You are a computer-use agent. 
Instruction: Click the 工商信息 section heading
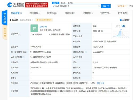point(14,20)
